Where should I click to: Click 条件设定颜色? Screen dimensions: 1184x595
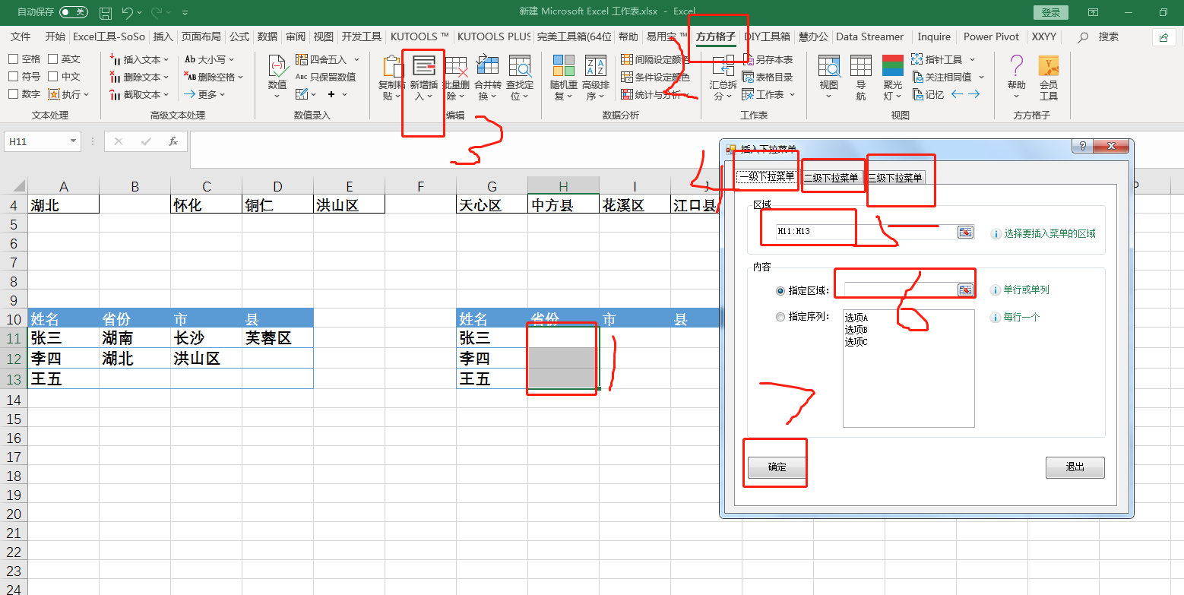656,77
